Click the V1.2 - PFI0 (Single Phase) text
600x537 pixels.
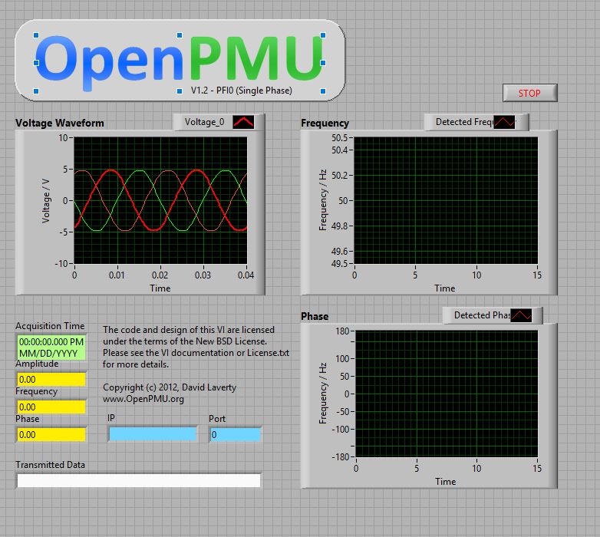tap(242, 91)
